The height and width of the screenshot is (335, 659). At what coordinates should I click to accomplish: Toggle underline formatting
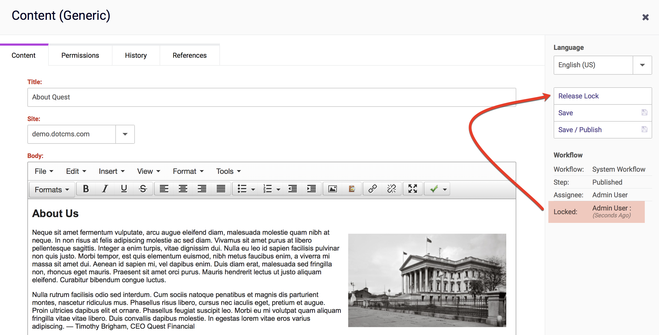124,189
